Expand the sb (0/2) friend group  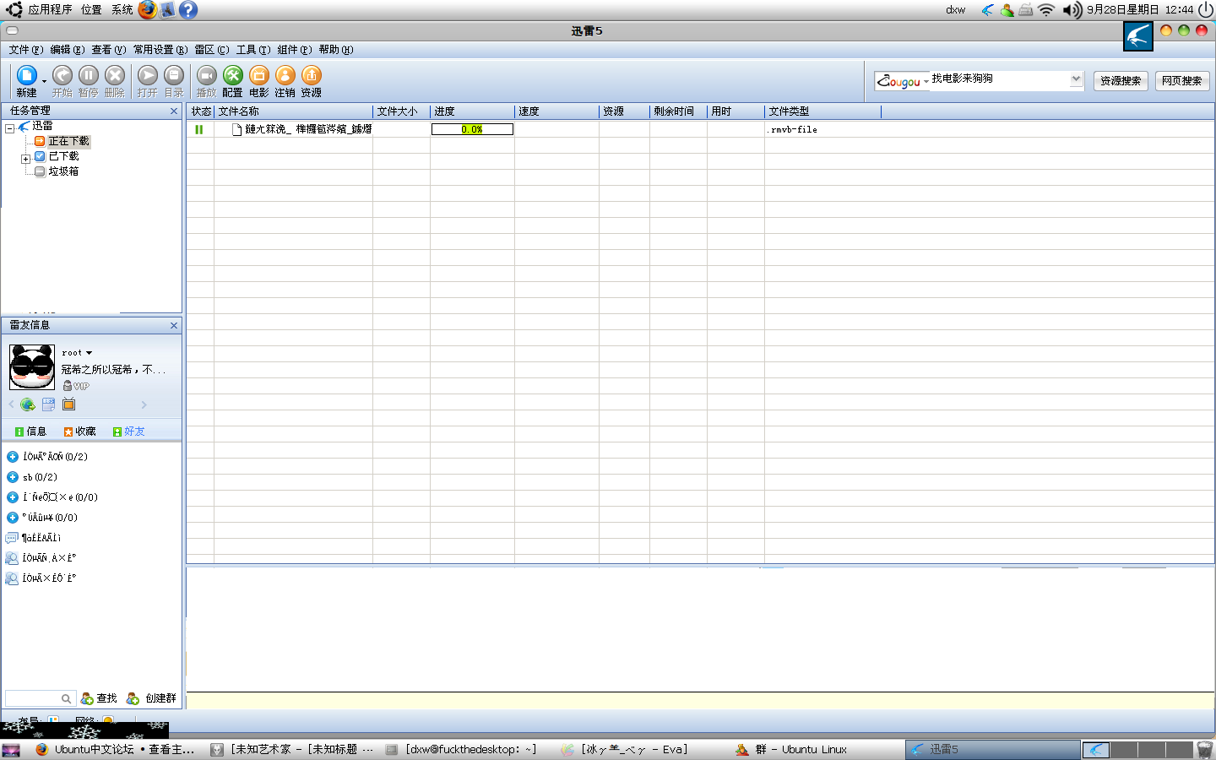pyautogui.click(x=13, y=477)
